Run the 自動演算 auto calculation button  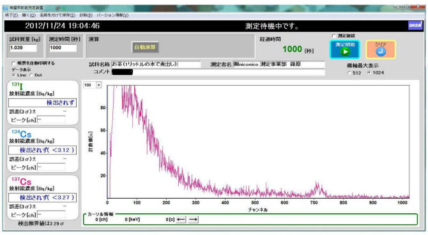click(x=145, y=47)
